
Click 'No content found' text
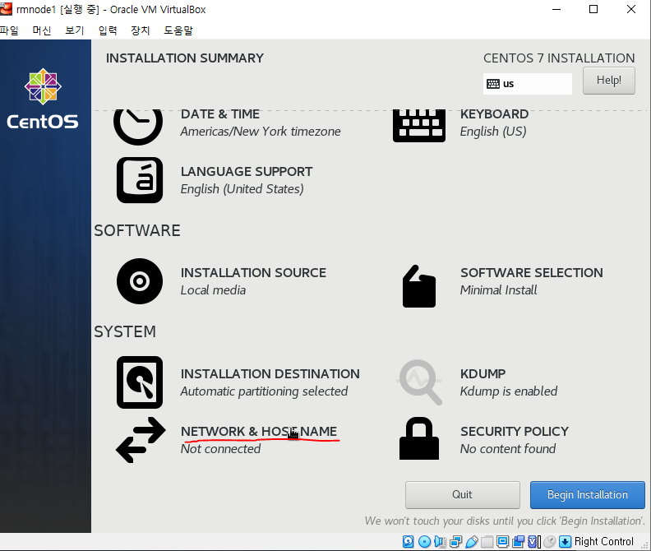pos(508,449)
